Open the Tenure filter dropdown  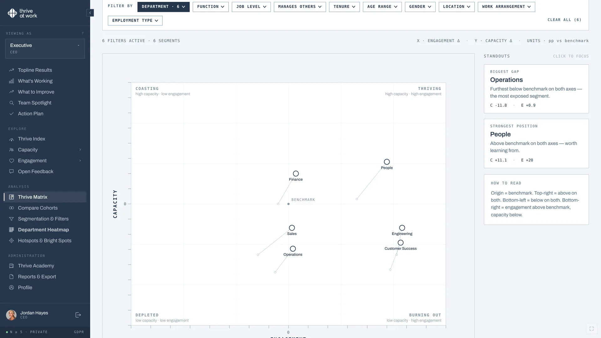coord(344,7)
